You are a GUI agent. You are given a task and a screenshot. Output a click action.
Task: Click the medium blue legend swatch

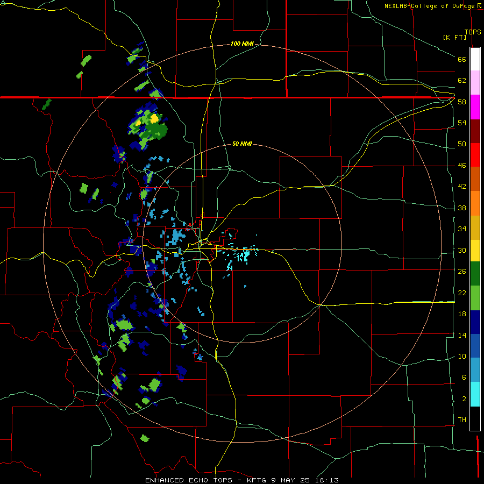tap(475, 346)
